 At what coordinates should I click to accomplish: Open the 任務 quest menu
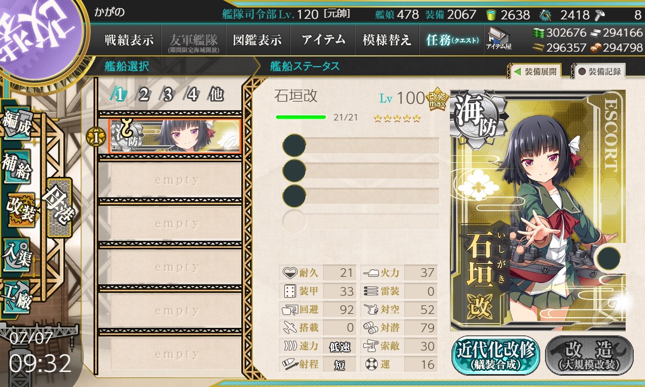coord(451,40)
